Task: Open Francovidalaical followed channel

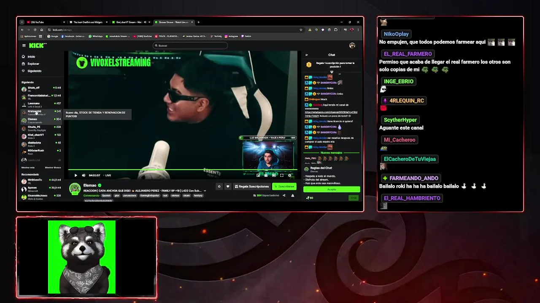Action: [x=41, y=97]
